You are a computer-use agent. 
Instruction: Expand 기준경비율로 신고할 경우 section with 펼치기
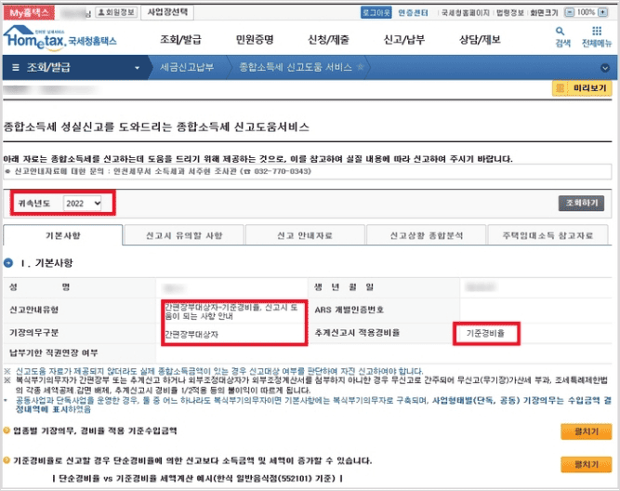point(586,464)
